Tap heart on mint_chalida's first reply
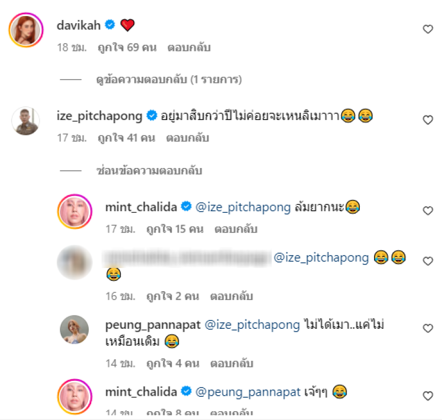442x420 pixels. (428, 211)
